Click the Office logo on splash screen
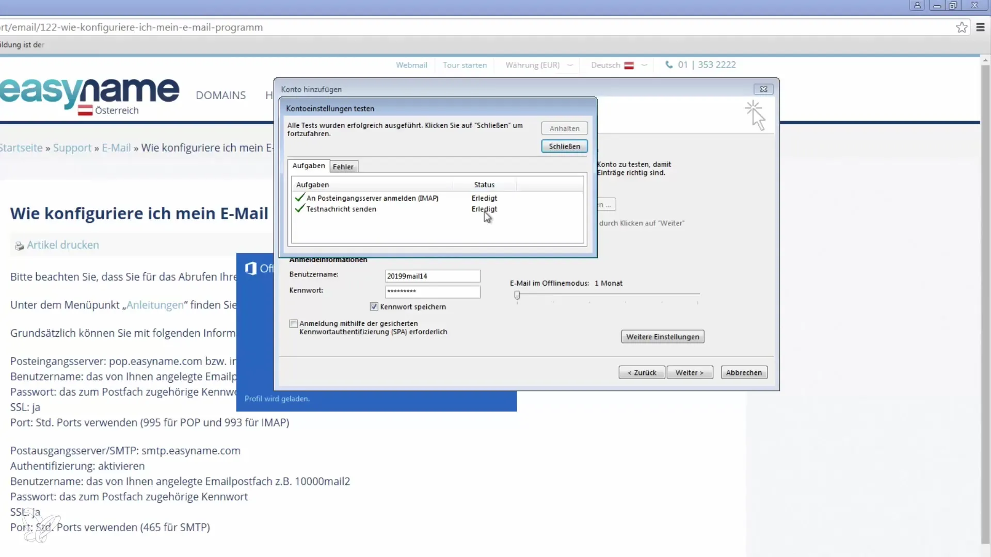Viewport: 991px width, 557px height. point(250,268)
